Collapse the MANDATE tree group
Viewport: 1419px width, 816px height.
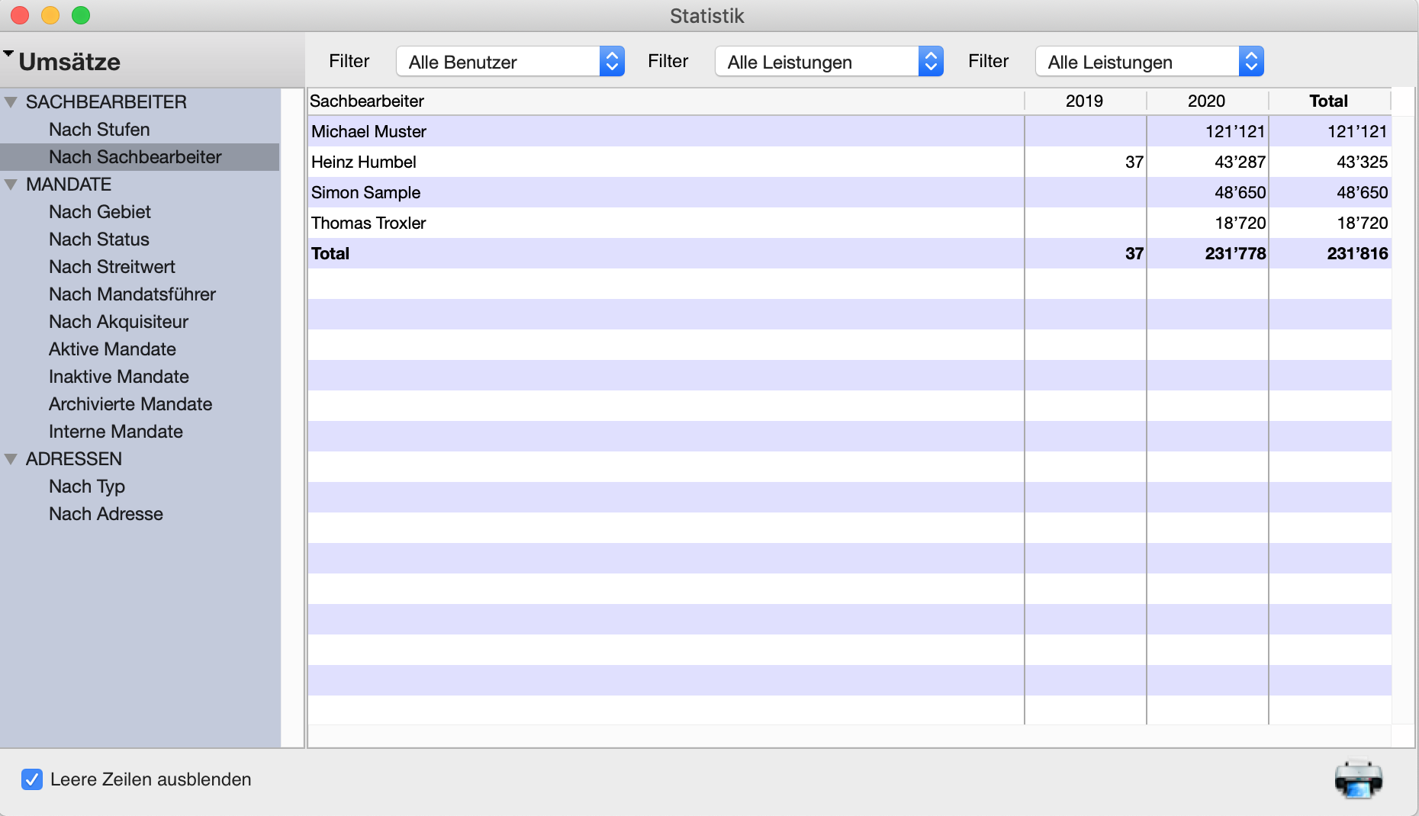click(x=11, y=185)
